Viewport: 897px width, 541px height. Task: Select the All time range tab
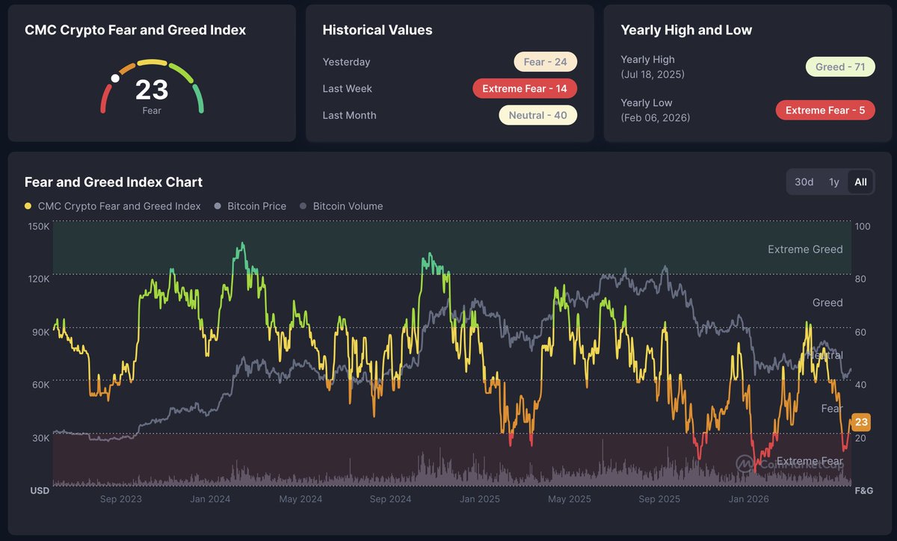click(x=860, y=182)
